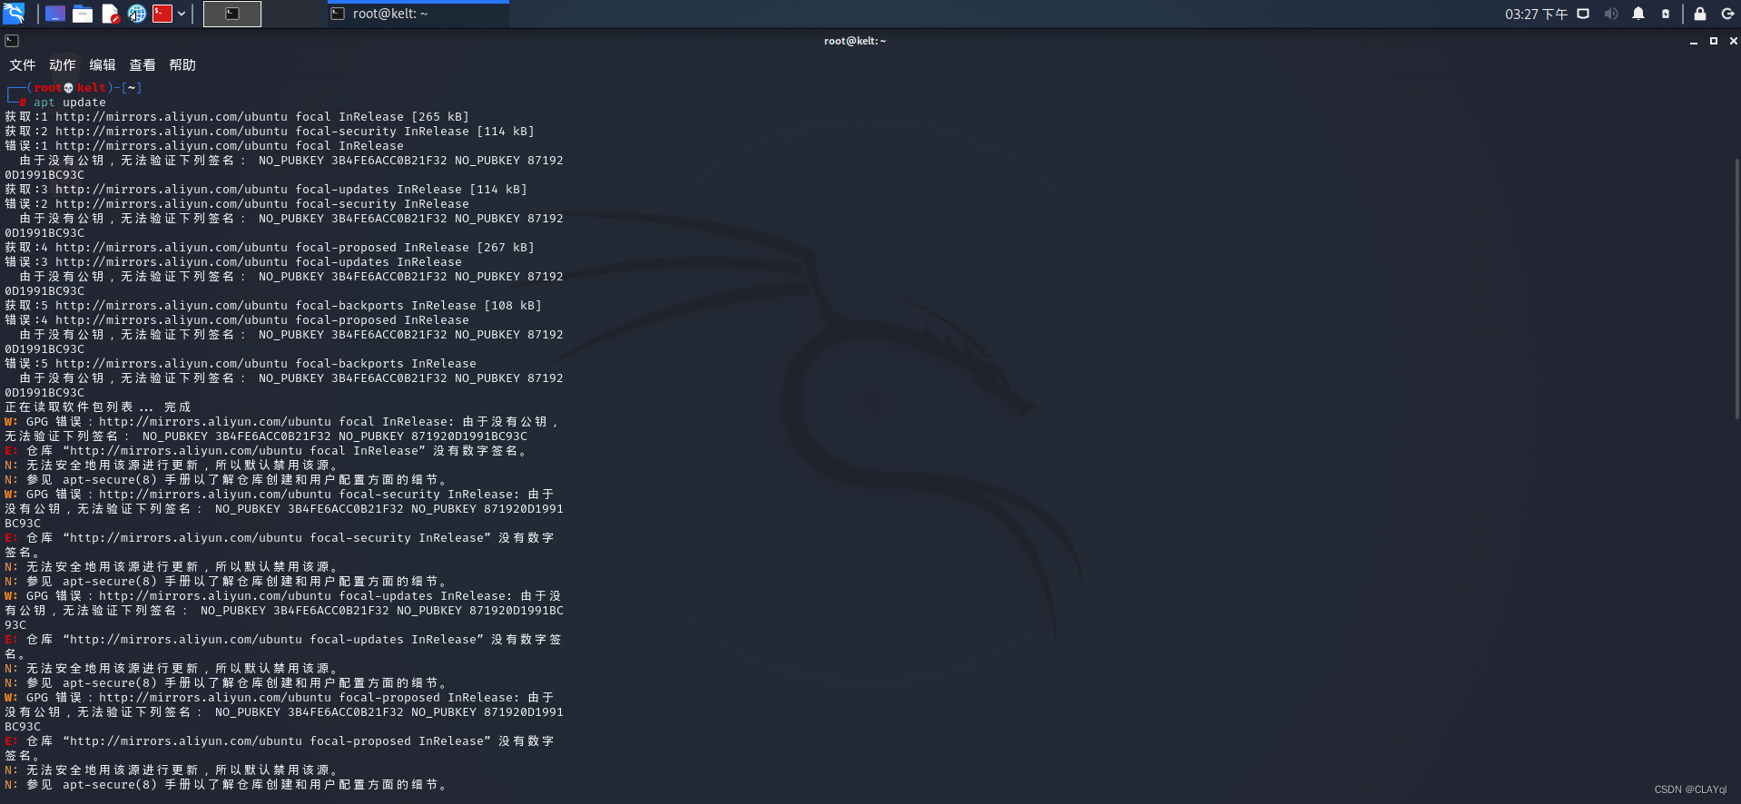The image size is (1741, 804).
Task: Open the 文件 menu
Action: point(23,65)
